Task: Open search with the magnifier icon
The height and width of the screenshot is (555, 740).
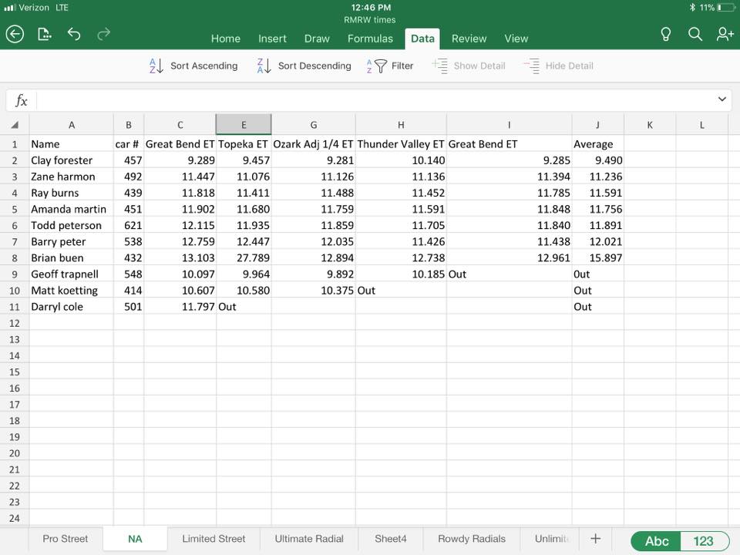Action: pyautogui.click(x=695, y=35)
